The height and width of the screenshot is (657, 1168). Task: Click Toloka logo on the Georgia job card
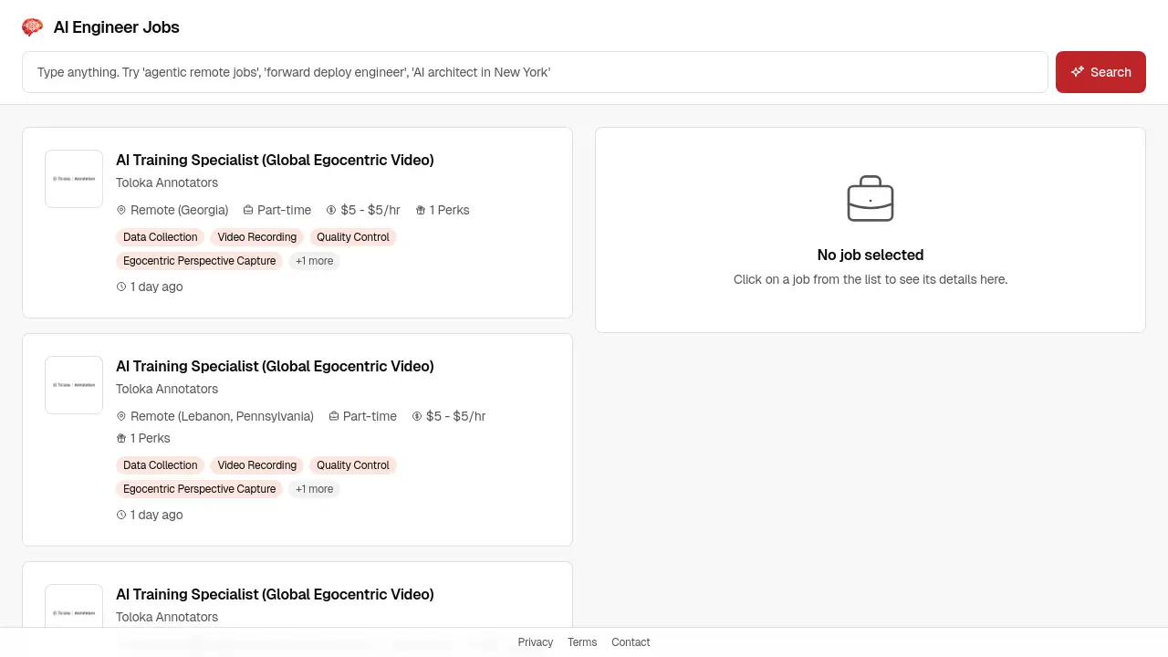pyautogui.click(x=74, y=179)
